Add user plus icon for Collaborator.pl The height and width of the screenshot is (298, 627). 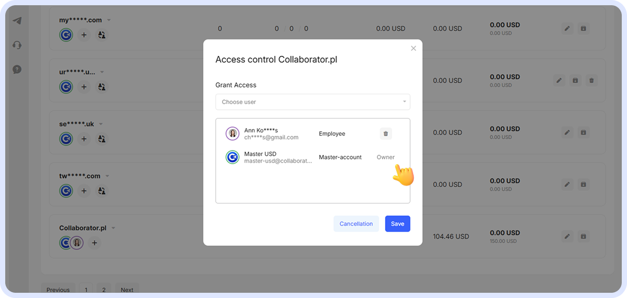click(x=94, y=243)
